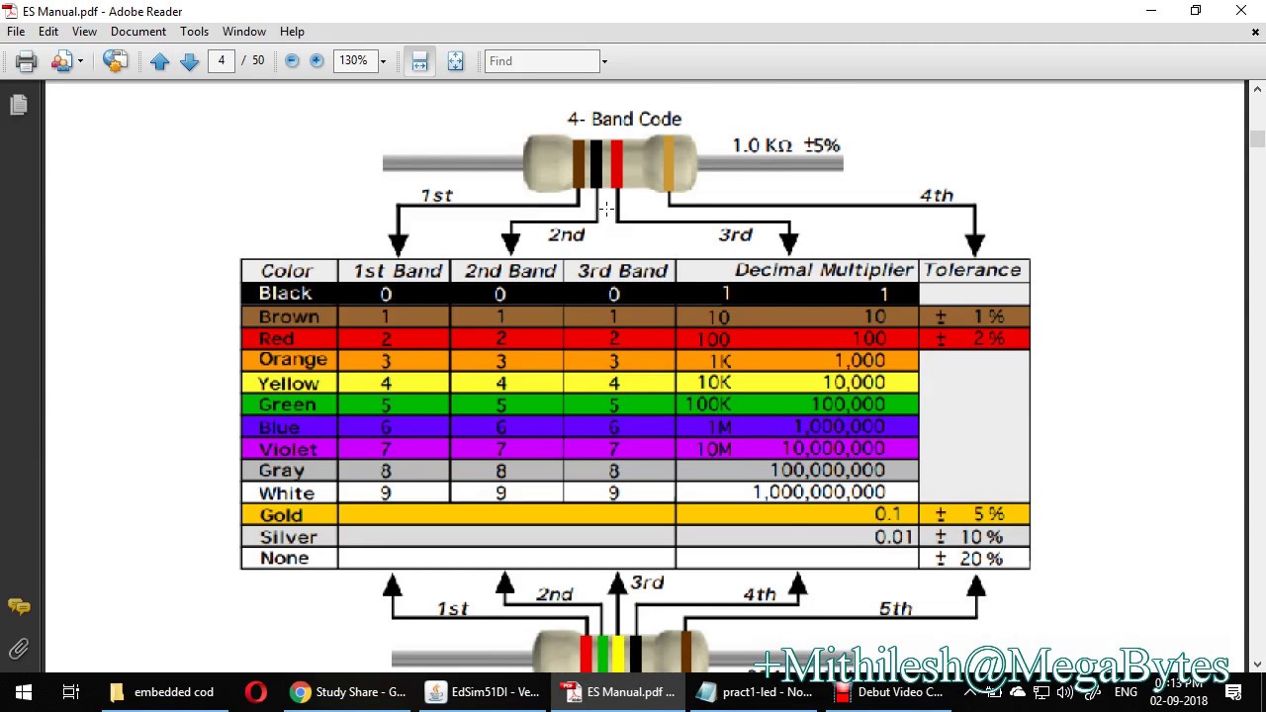This screenshot has width=1266, height=712.
Task: Open Task View on the taskbar
Action: pos(71,692)
